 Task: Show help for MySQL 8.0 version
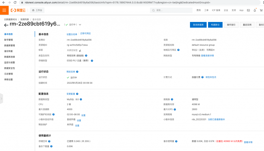pyautogui.click(x=81, y=99)
